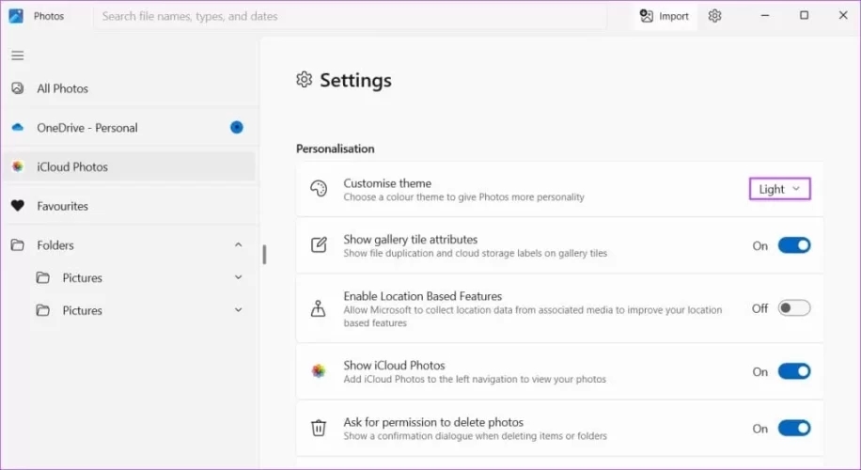Turn off Show gallery tile attributes toggle
The image size is (861, 470).
pyautogui.click(x=793, y=245)
